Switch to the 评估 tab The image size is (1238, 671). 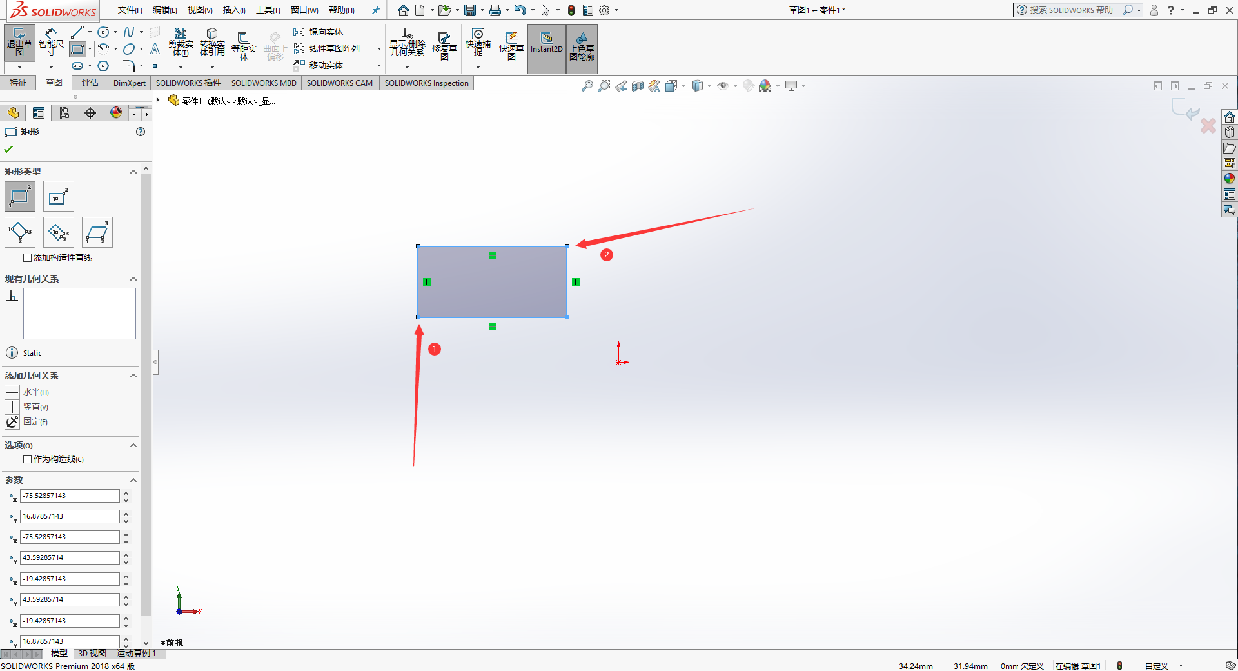click(90, 83)
